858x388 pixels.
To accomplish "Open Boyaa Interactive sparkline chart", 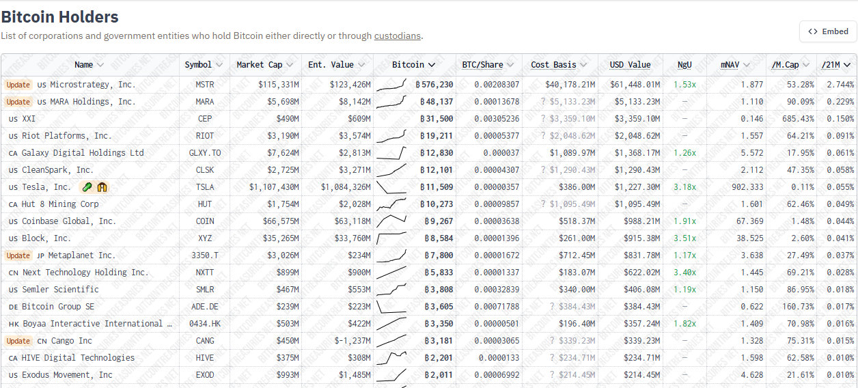I will [391, 324].
